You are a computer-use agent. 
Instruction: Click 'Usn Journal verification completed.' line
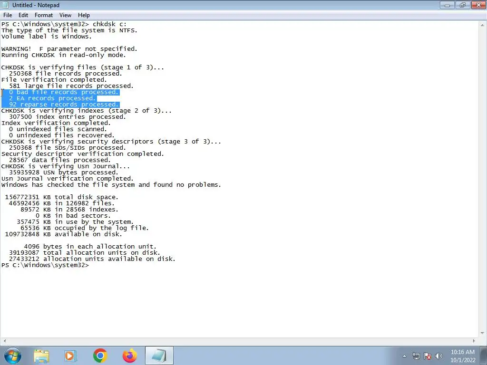[x=68, y=179]
